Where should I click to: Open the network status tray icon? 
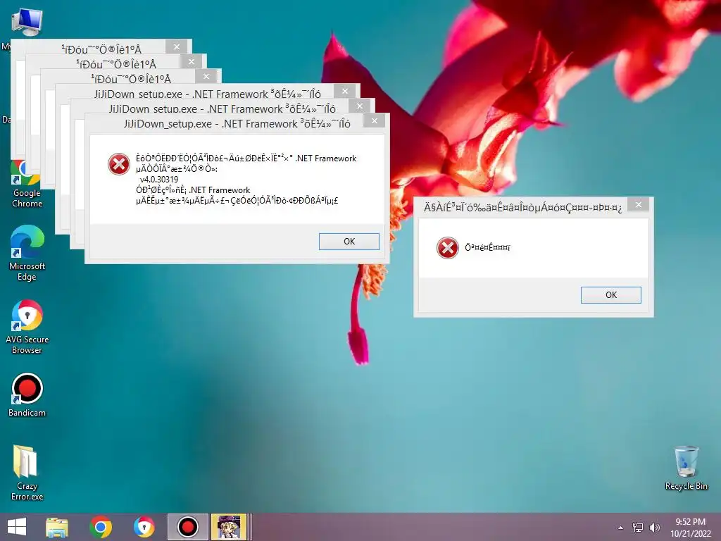click(638, 527)
